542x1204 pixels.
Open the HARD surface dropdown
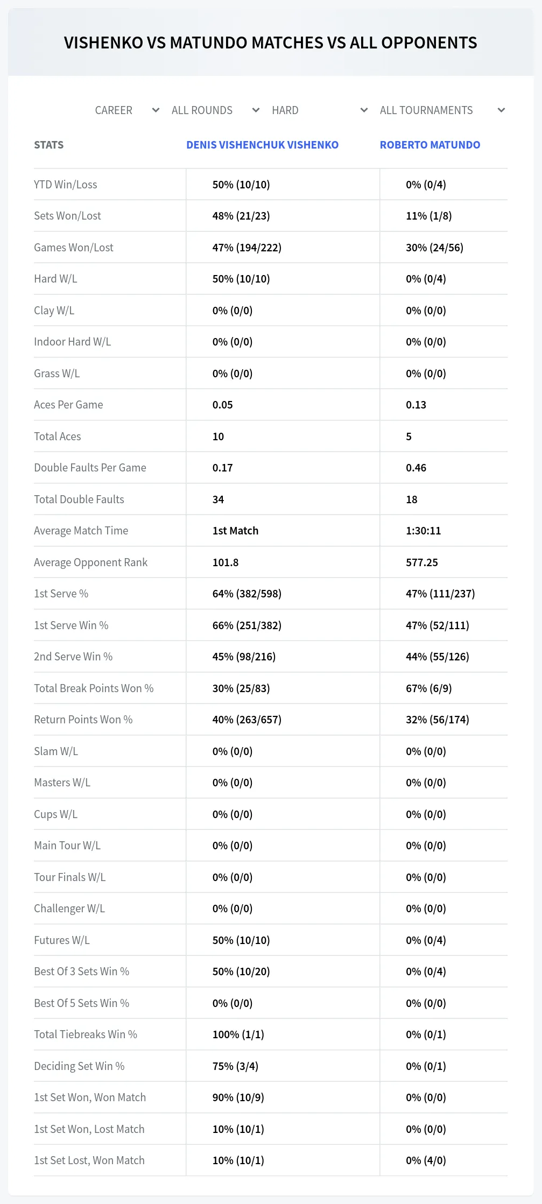[x=319, y=110]
